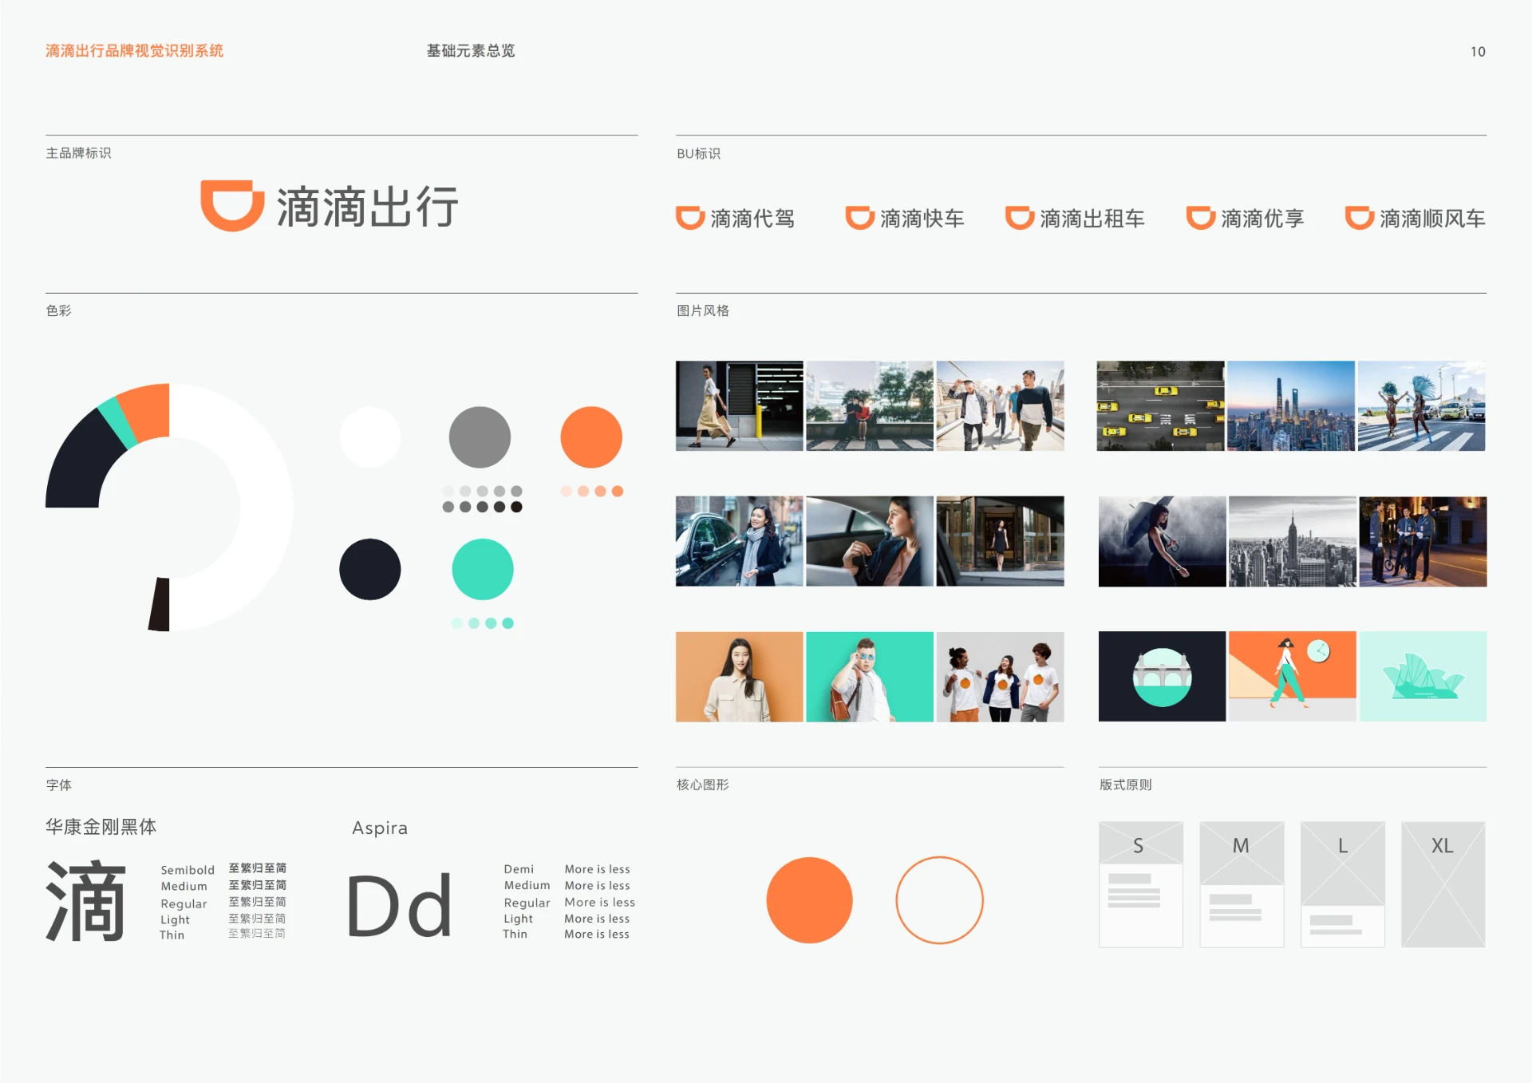Select the teal green color swatch circle
This screenshot has width=1532, height=1083.
482,569
